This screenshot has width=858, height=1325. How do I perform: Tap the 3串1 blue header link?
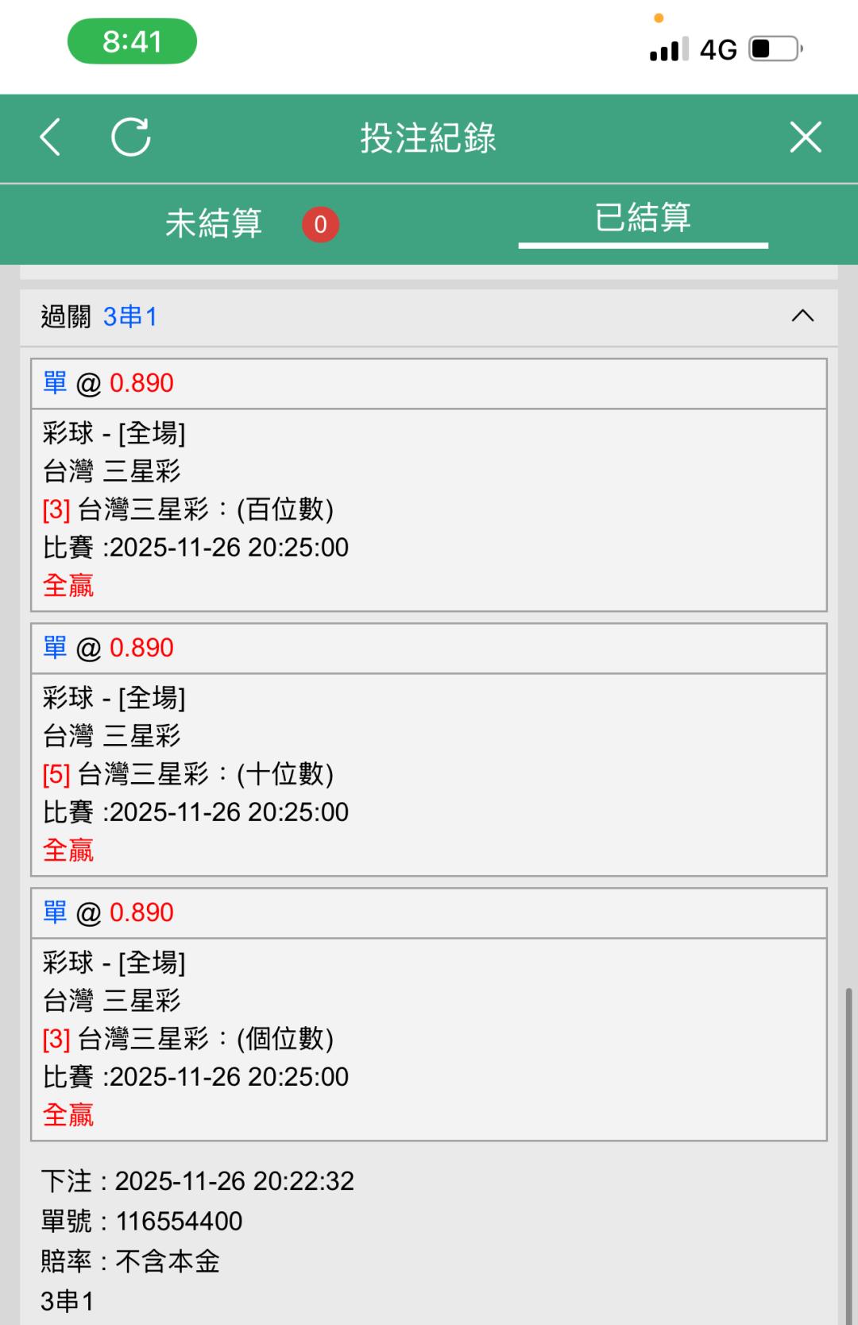[x=130, y=317]
